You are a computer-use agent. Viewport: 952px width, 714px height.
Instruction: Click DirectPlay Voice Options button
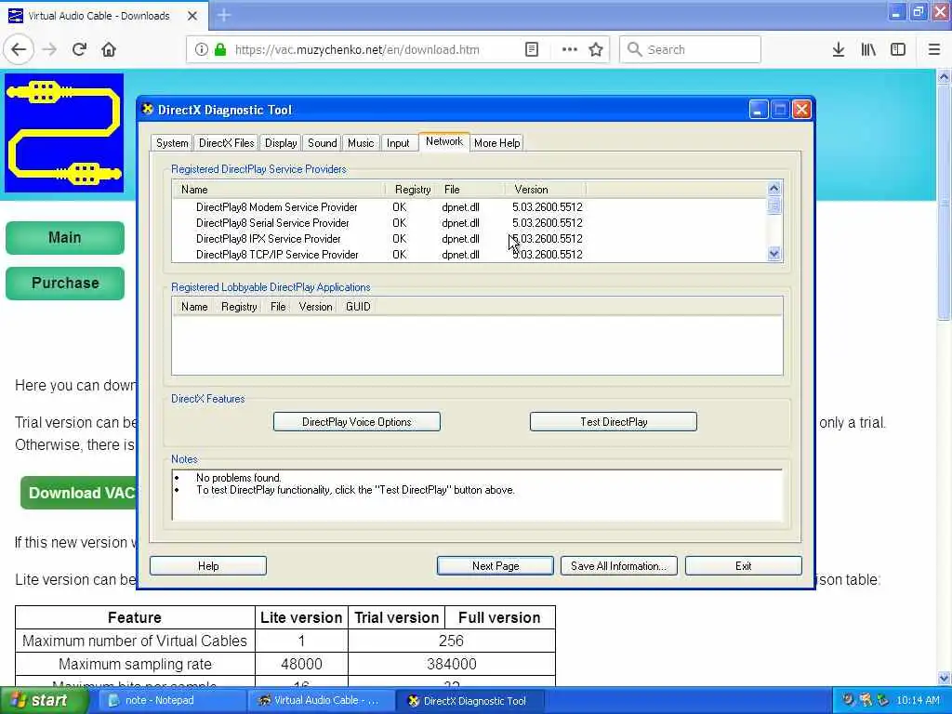click(356, 422)
